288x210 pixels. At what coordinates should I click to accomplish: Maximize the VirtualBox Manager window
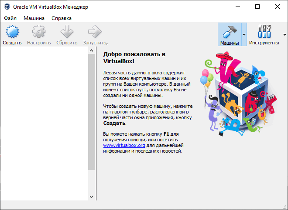(257, 7)
